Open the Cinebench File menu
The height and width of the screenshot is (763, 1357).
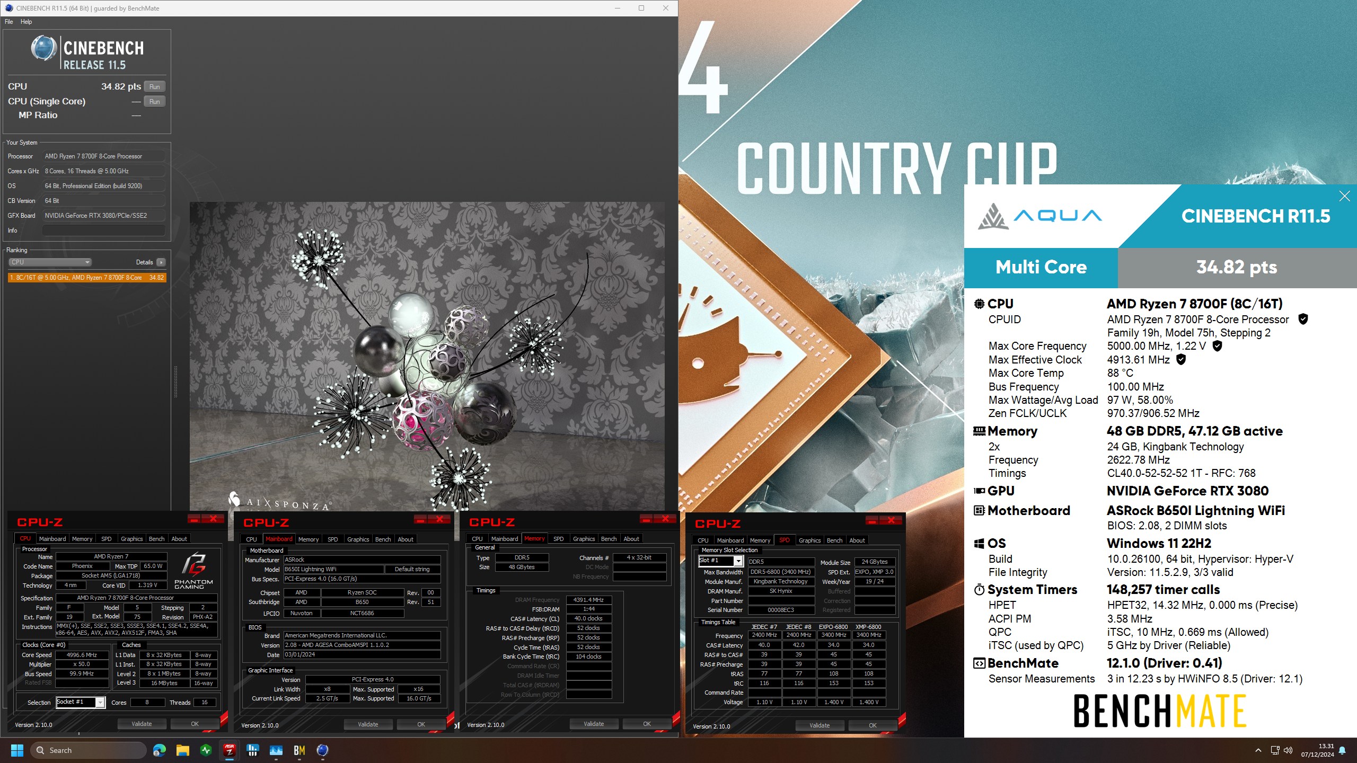(x=9, y=22)
